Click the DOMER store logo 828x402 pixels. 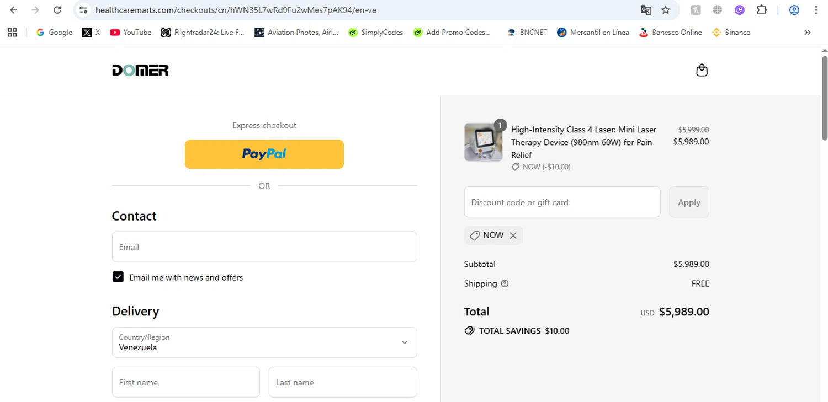coord(140,70)
